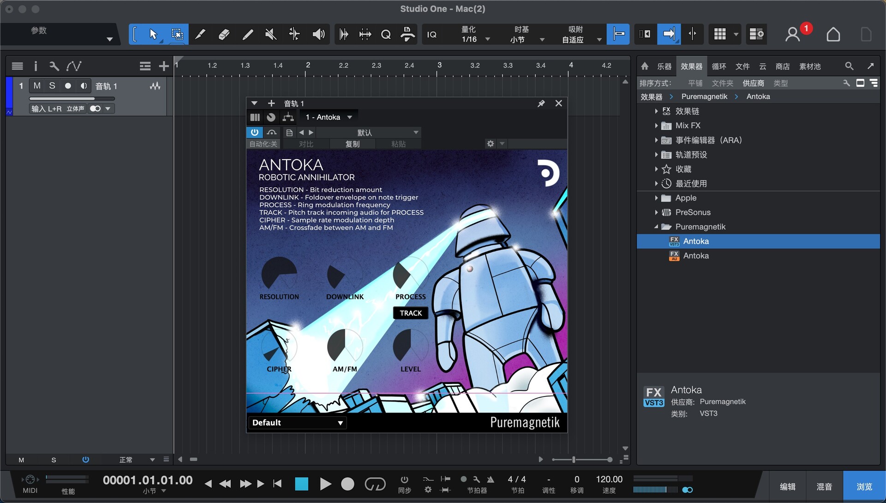Image resolution: width=886 pixels, height=503 pixels.
Task: Open the notifications account icon
Action: [793, 34]
